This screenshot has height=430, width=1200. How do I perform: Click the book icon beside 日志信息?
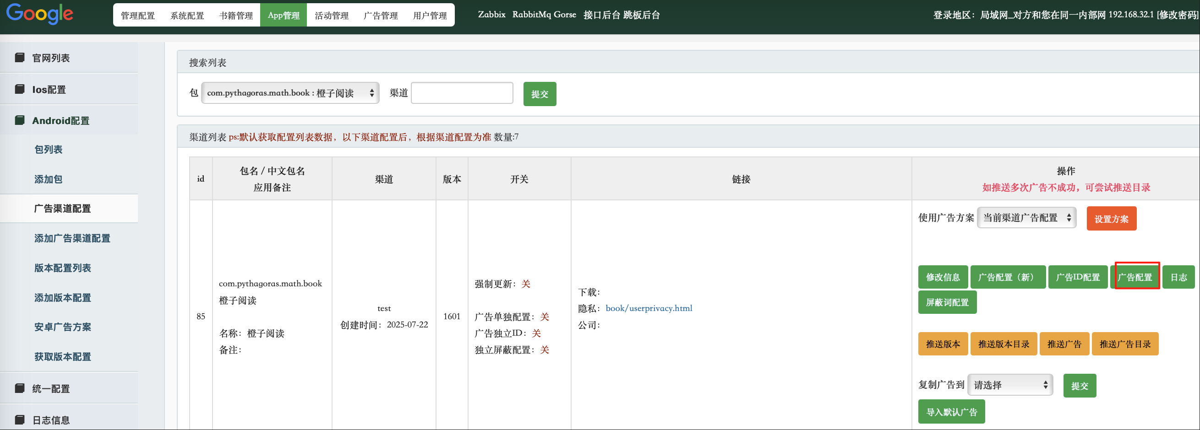[20, 420]
